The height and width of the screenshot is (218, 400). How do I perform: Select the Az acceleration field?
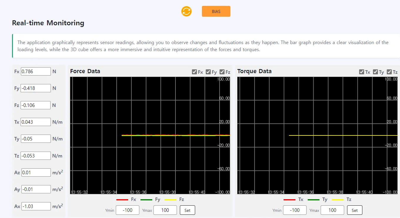tap(36, 172)
